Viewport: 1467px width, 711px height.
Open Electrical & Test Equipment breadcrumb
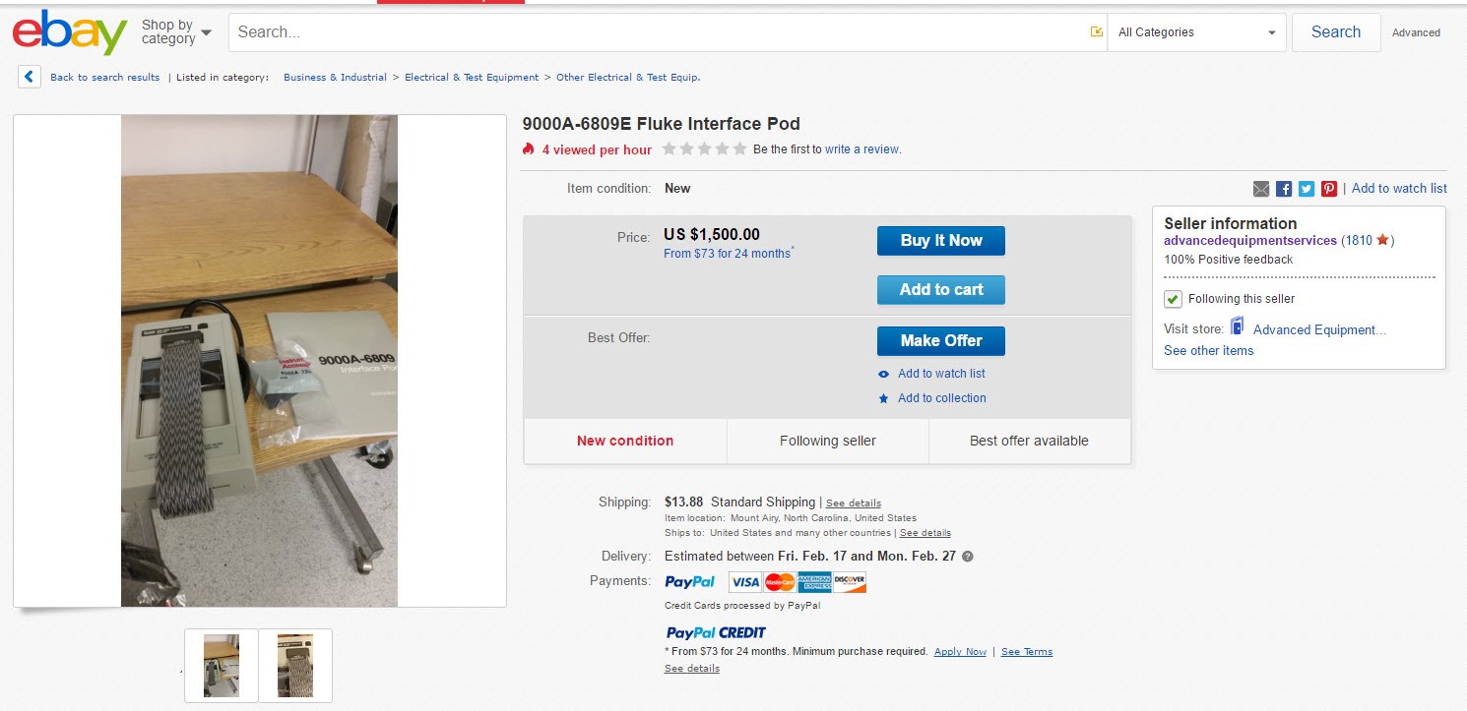pos(472,78)
